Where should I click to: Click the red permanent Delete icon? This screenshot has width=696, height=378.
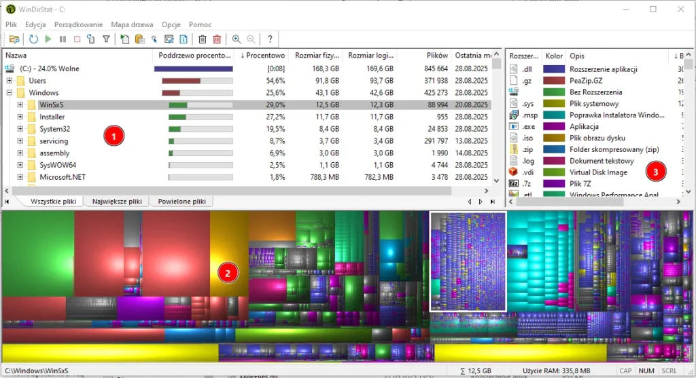217,39
